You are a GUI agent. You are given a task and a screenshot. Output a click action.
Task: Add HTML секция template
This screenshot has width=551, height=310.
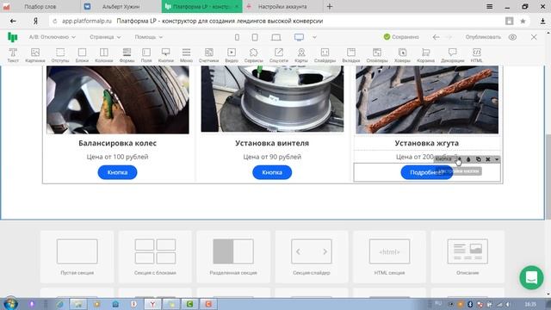tap(389, 257)
